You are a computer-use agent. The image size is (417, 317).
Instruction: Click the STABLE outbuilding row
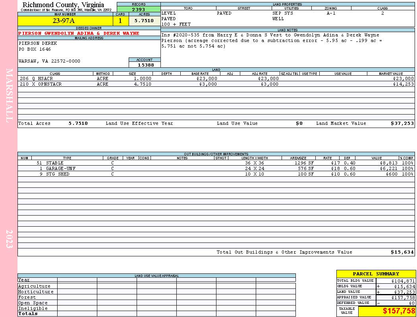click(216, 163)
